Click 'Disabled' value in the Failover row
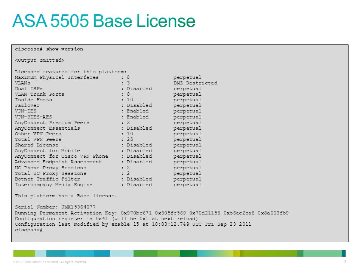Screen dimensions: 359x269 click(139, 105)
